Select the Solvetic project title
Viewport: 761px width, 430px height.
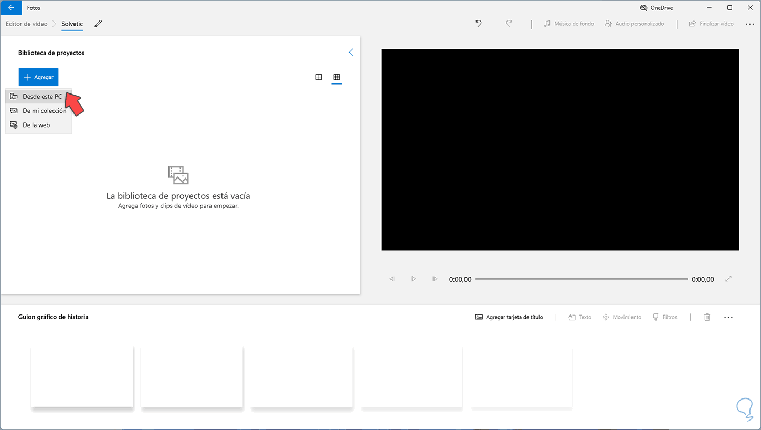click(72, 24)
